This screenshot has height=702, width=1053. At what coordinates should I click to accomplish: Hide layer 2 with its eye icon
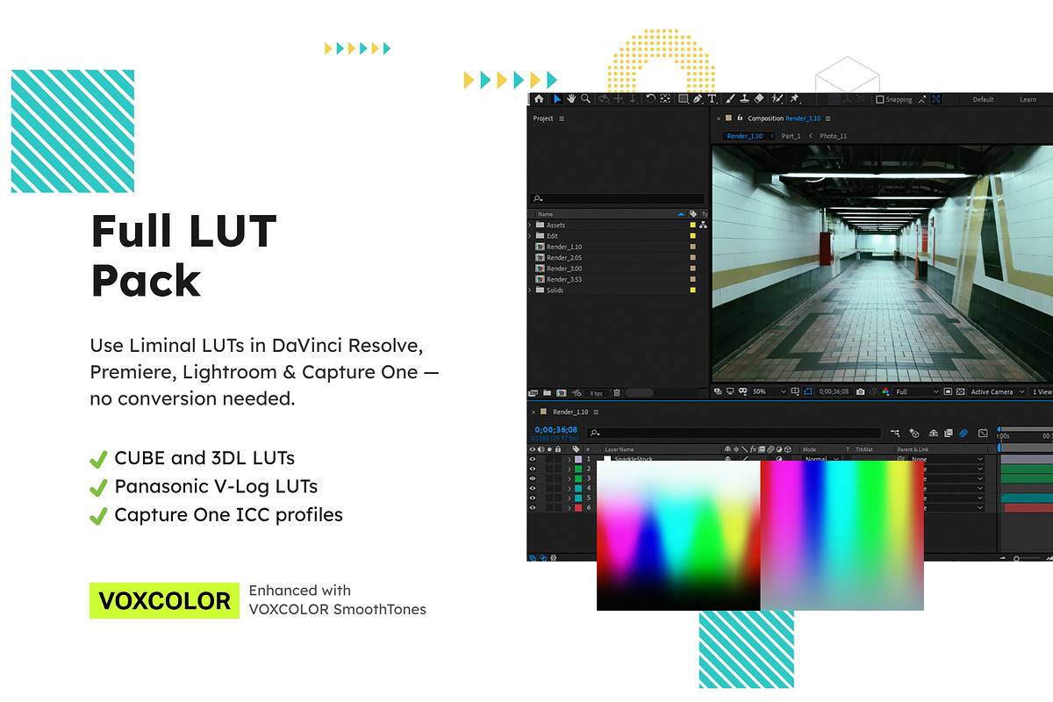tap(533, 469)
